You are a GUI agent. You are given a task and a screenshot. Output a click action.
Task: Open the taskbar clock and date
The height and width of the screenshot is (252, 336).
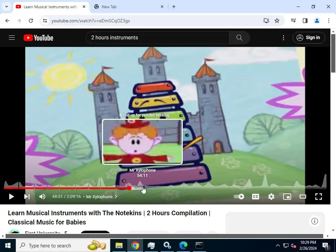(x=308, y=245)
